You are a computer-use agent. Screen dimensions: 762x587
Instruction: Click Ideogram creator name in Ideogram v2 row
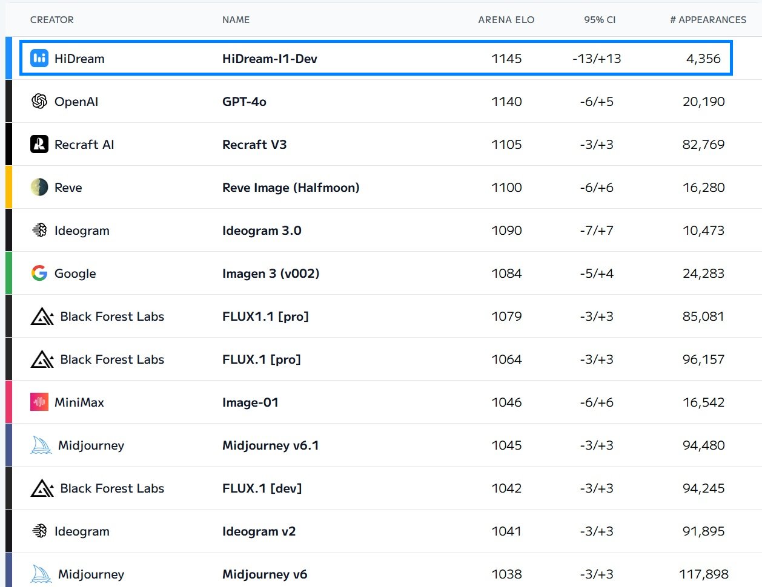pyautogui.click(x=82, y=531)
